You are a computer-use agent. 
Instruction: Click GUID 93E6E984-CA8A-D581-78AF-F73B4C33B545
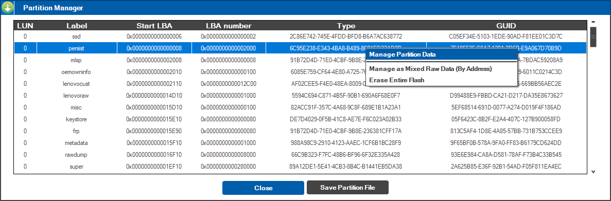(x=506, y=155)
